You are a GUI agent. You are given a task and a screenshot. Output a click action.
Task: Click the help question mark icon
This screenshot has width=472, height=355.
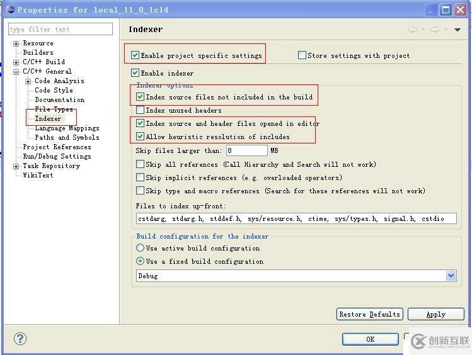tap(20, 339)
